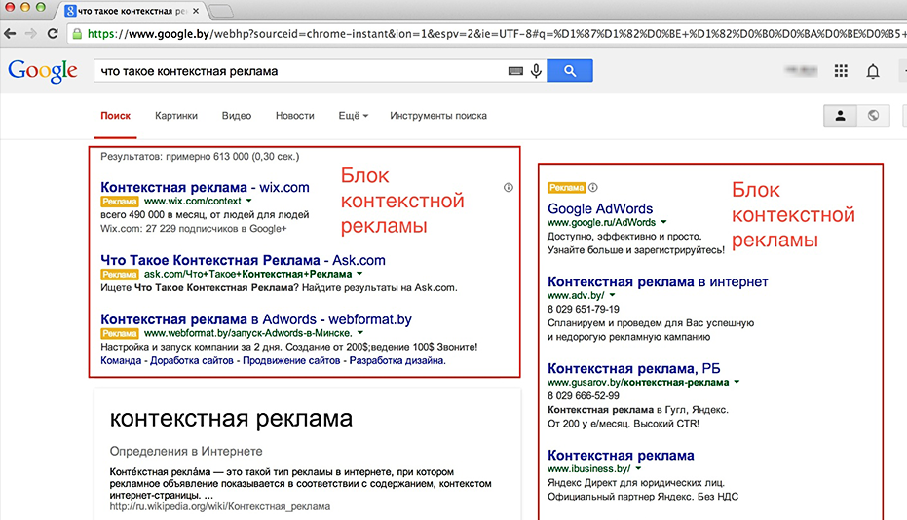907x520 pixels.
Task: Click 'Wix.com: 27 229 подписчиков в Google+' text
Action: tap(194, 229)
